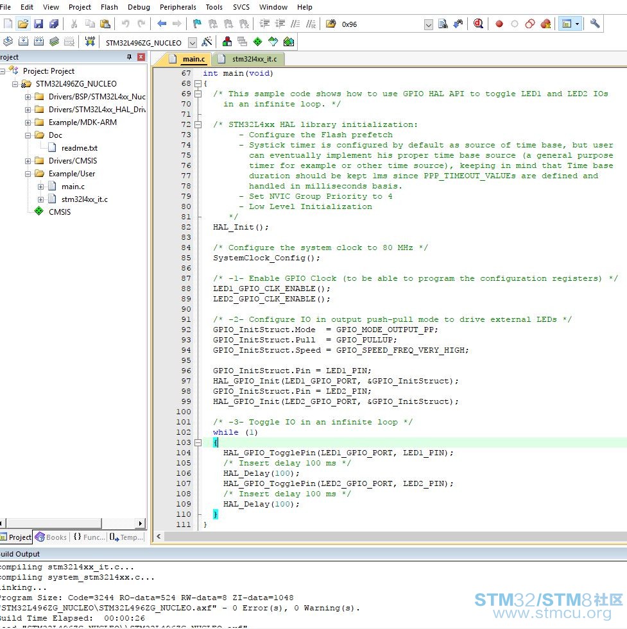This screenshot has height=629, width=627.
Task: Open the target selector dropdown STM32L496ZG_NUCLEO
Action: [x=193, y=42]
